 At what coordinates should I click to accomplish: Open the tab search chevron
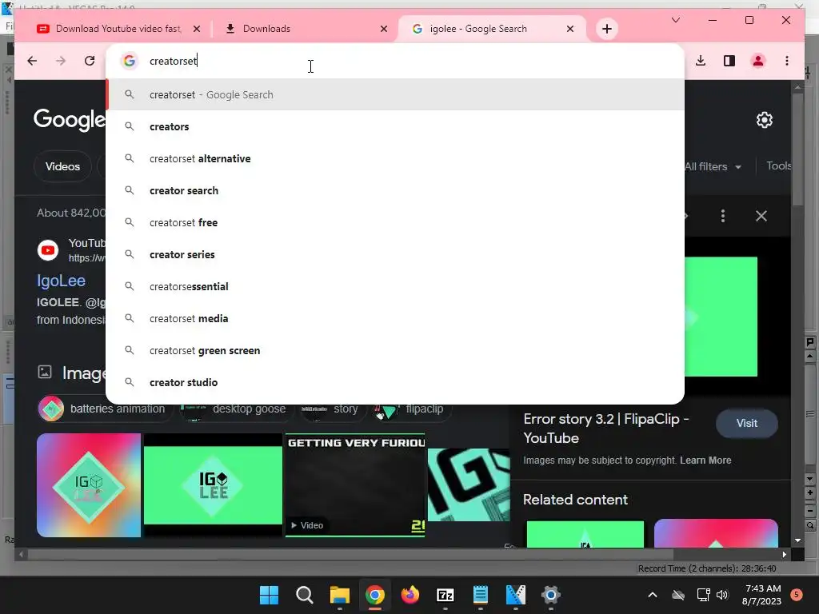[x=675, y=20]
